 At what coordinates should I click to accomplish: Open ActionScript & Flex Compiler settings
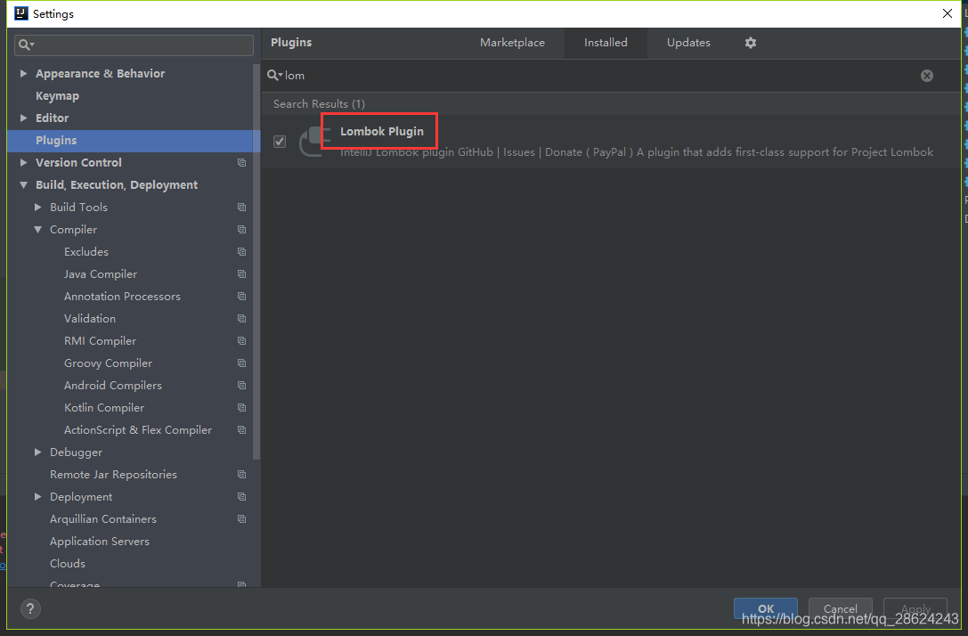point(138,429)
